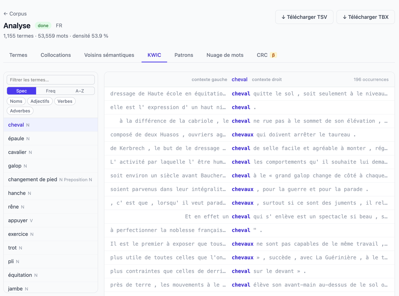This screenshot has width=399, height=296.
Task: Click the '1,155 termes' statistics line
Action: pyautogui.click(x=56, y=36)
